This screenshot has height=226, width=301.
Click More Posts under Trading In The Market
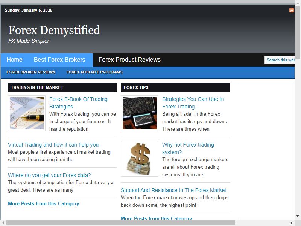43,203
